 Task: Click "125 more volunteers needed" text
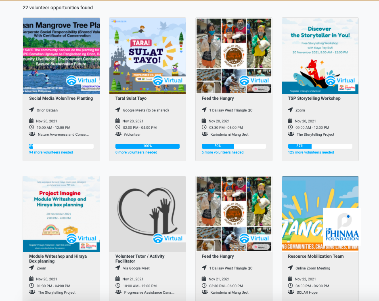(311, 152)
